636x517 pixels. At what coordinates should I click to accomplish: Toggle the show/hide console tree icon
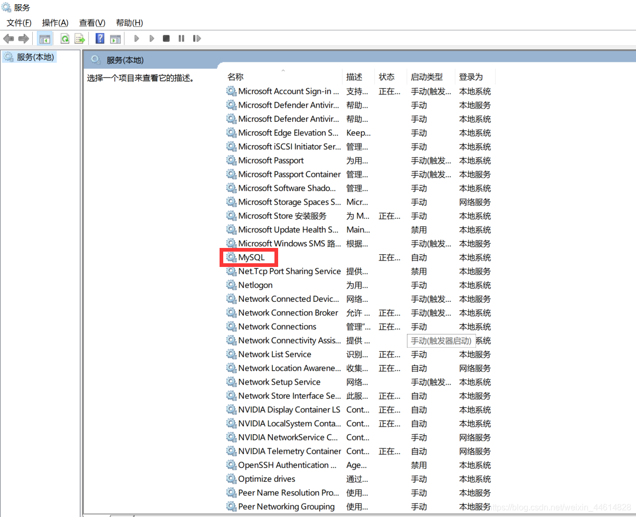[45, 39]
